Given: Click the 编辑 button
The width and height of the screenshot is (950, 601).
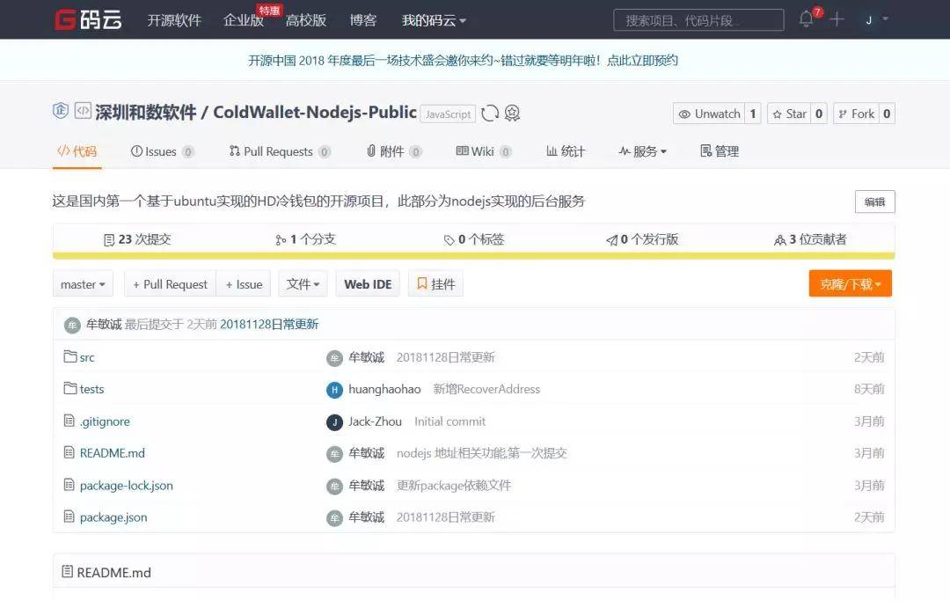Looking at the screenshot, I should click(874, 202).
